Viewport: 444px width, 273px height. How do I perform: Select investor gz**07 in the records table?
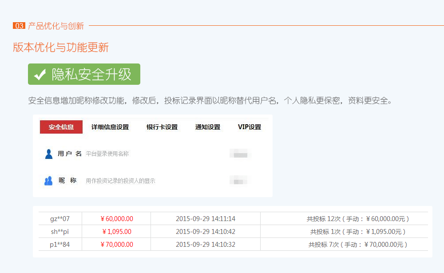[60, 219]
